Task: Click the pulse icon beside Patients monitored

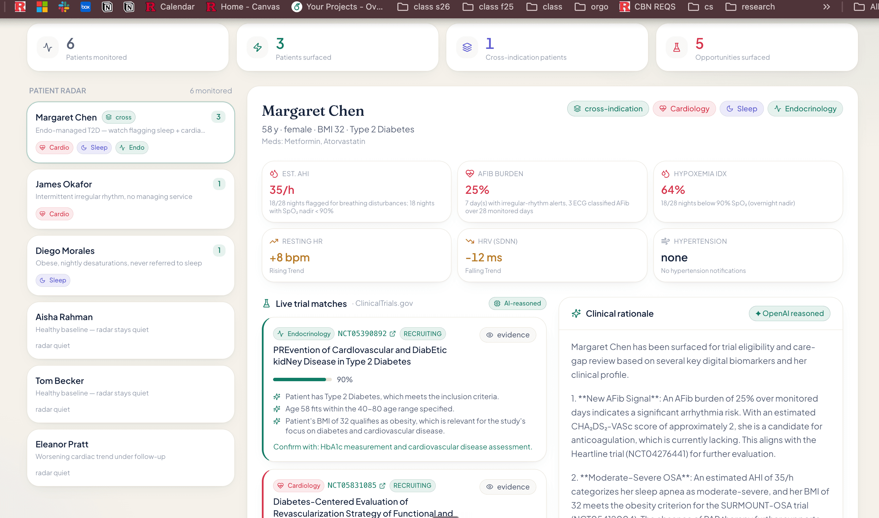Action: (x=48, y=47)
